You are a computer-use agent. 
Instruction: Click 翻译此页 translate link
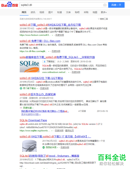pos(69,131)
